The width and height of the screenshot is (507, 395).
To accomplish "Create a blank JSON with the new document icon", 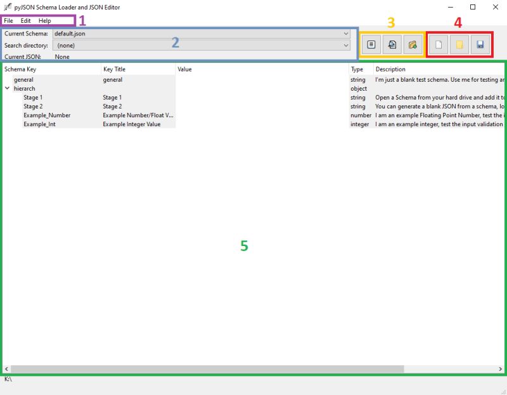I will 439,44.
